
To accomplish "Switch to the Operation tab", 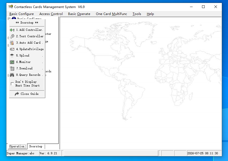I will 17,147.
